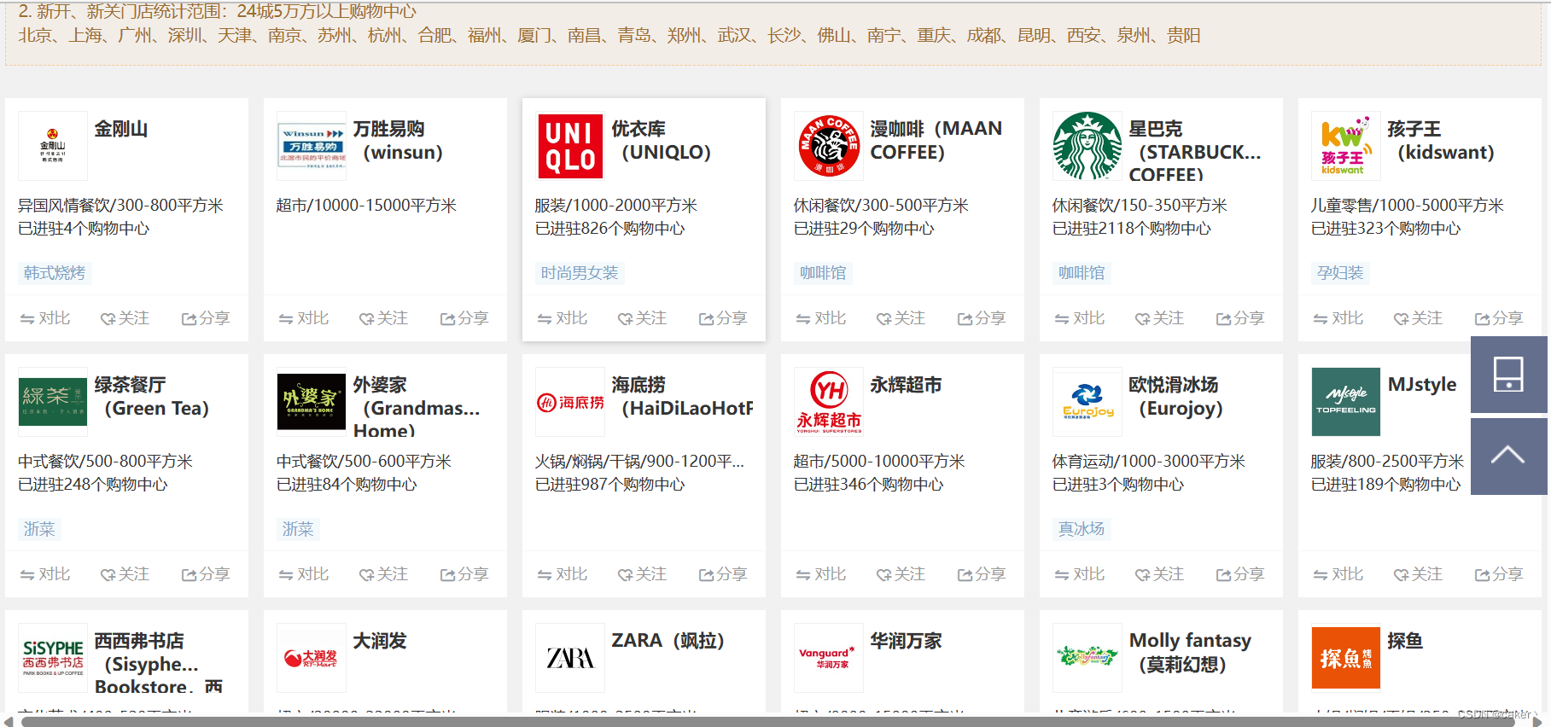Viewport: 1551px width, 727px height.
Task: Open the ZARA logo thumbnail
Action: 570,658
